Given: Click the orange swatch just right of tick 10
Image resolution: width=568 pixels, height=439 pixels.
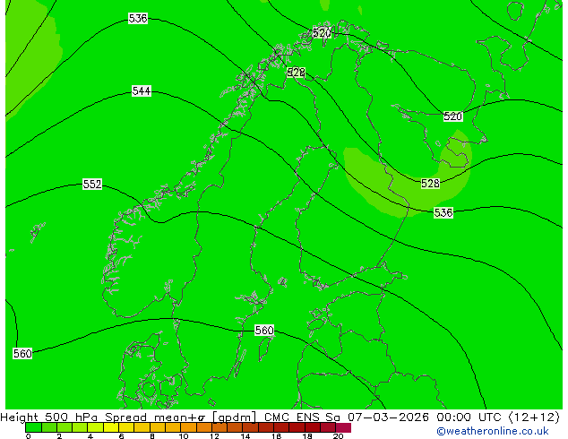Looking at the screenshot, I should 188,427.
